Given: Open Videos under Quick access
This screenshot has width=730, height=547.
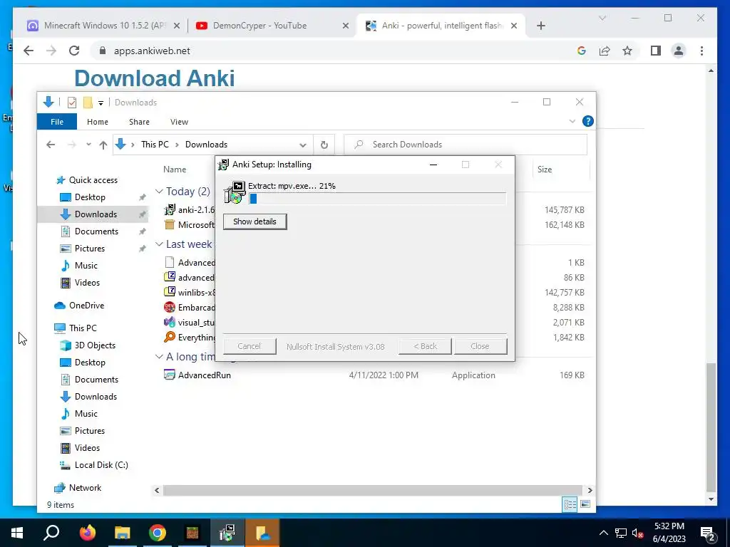Looking at the screenshot, I should (x=87, y=283).
